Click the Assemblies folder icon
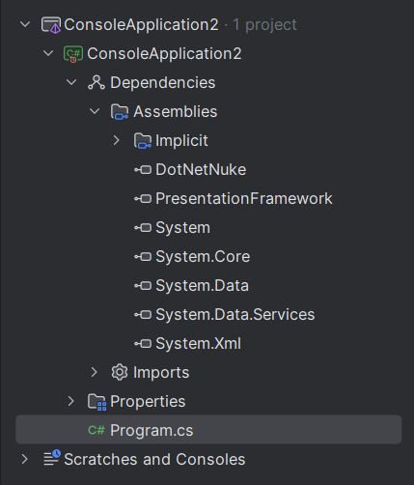 120,112
